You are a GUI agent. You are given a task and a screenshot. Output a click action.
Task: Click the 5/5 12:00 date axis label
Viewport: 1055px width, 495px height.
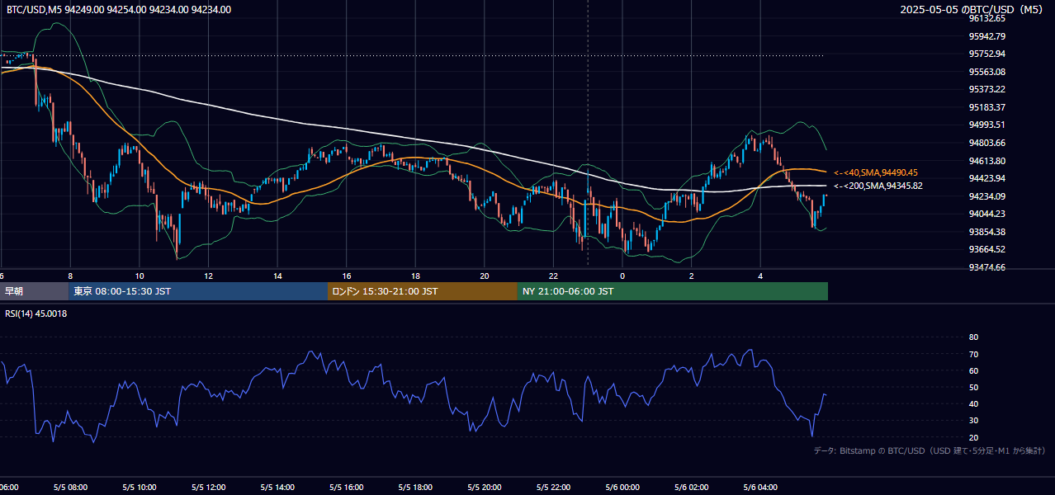pyautogui.click(x=208, y=488)
